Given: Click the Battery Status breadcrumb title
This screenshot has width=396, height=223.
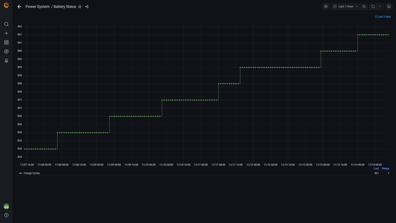Looking at the screenshot, I should coord(65,7).
